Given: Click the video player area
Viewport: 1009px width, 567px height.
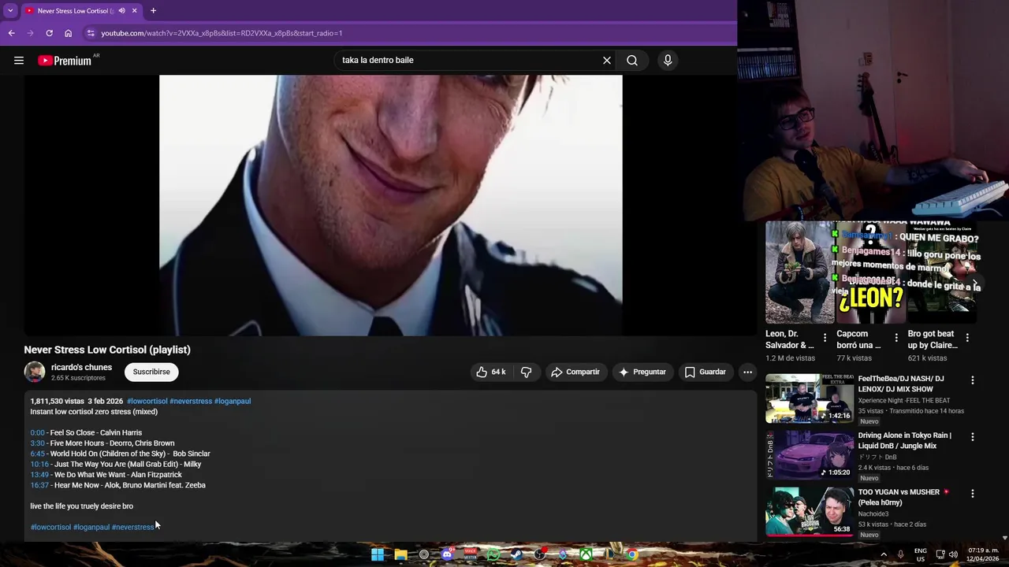Looking at the screenshot, I should coord(390,206).
